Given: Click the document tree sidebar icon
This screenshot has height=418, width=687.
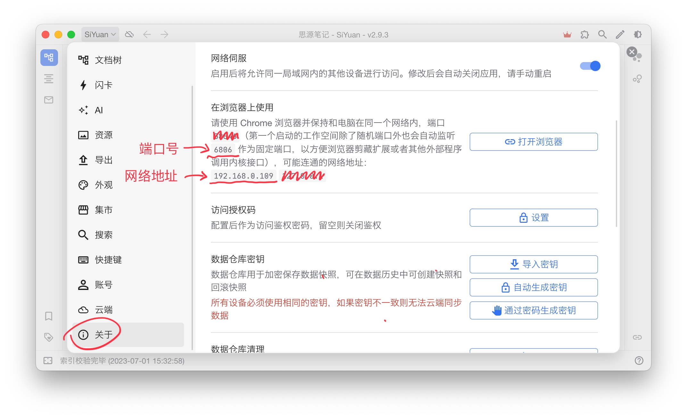Looking at the screenshot, I should 49,58.
